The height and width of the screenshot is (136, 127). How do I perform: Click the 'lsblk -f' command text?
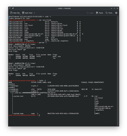(42, 81)
